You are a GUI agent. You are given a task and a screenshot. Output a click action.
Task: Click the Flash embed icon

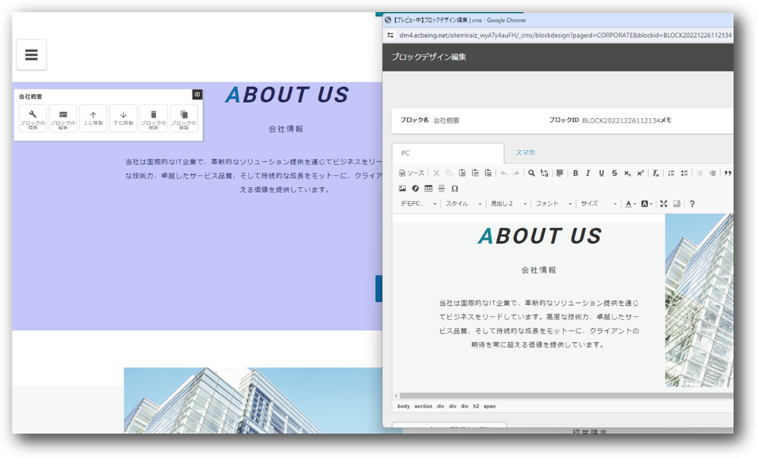[415, 188]
